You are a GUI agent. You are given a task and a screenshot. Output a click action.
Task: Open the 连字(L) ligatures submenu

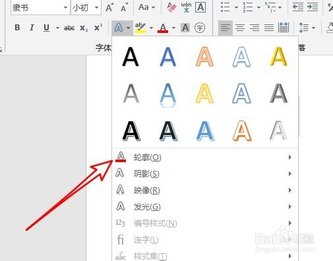[x=205, y=240]
